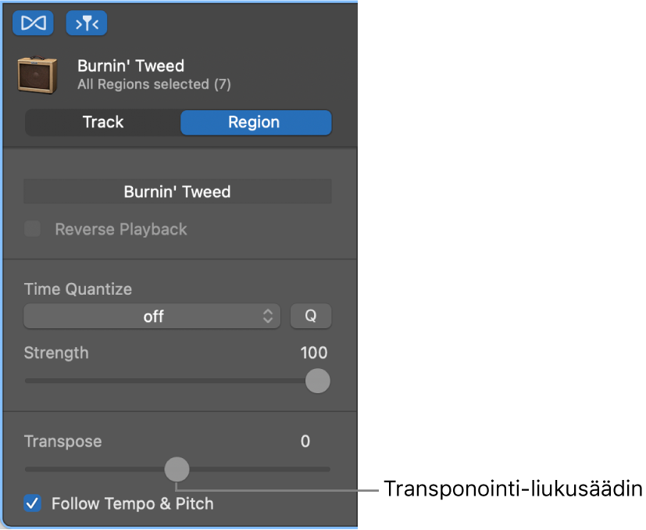
Task: Select the Region tab
Action: [255, 122]
